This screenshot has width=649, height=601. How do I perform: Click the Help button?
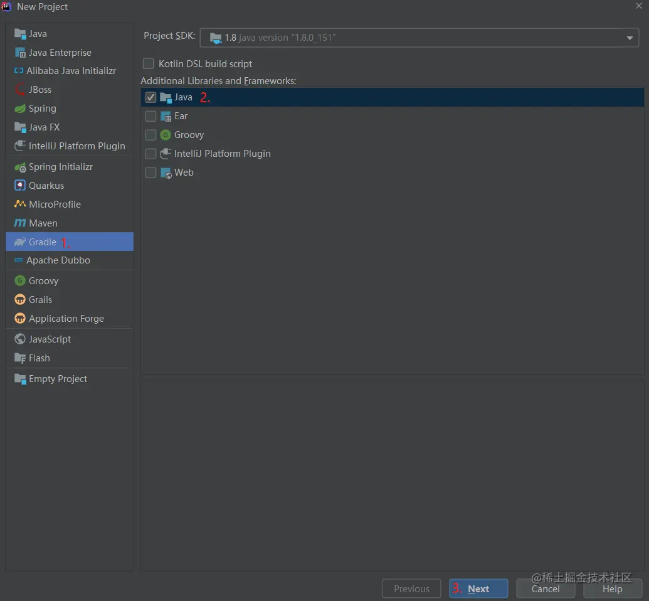[613, 588]
